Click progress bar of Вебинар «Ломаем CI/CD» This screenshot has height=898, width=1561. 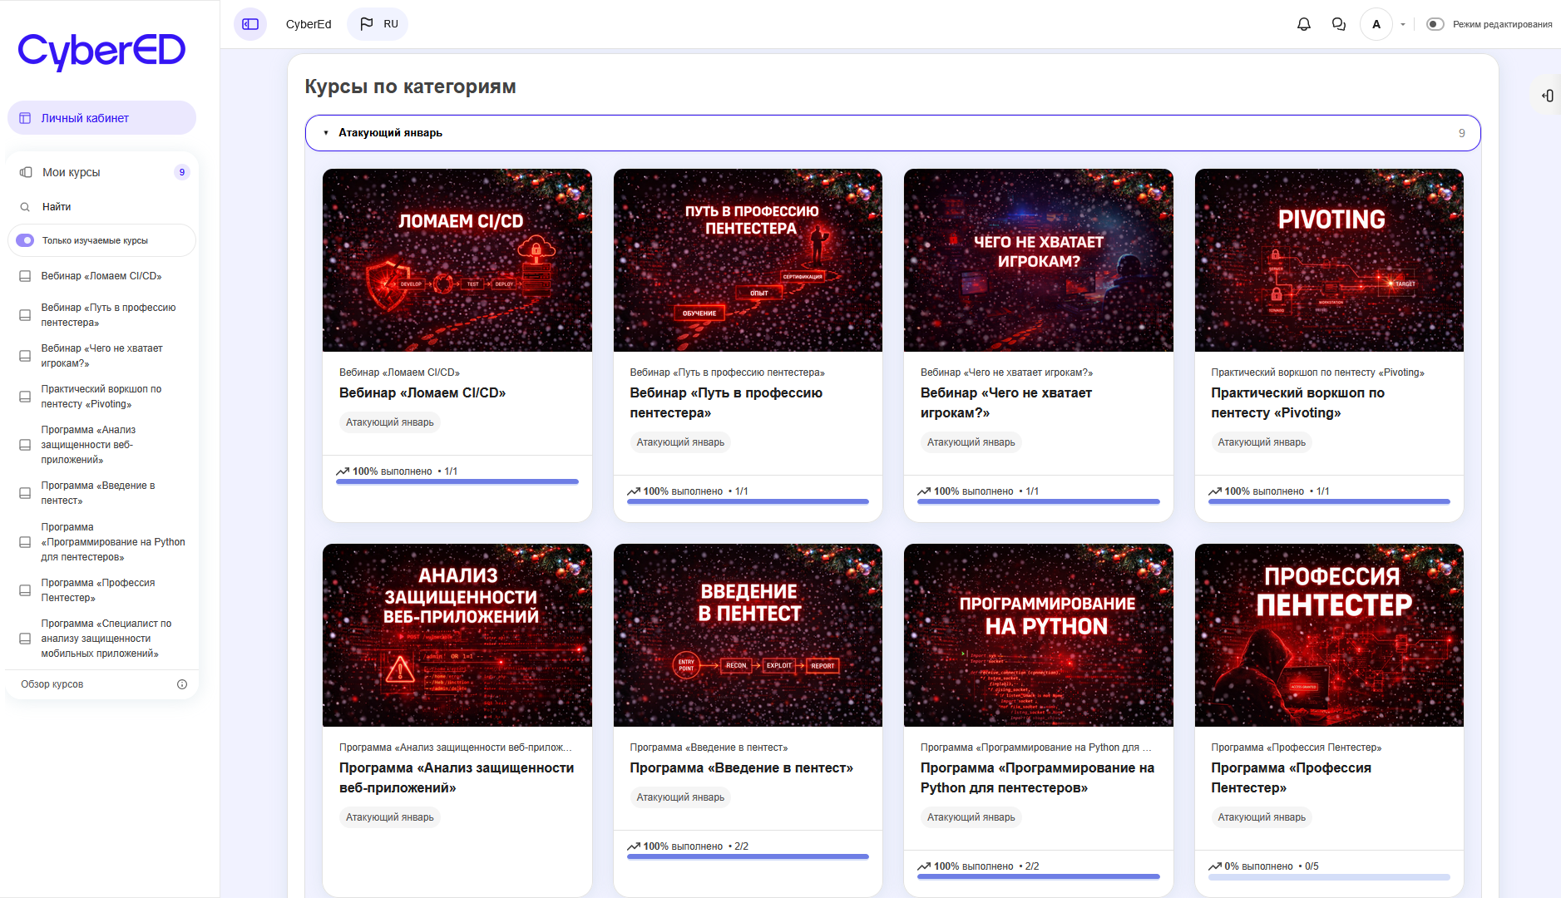(x=457, y=481)
